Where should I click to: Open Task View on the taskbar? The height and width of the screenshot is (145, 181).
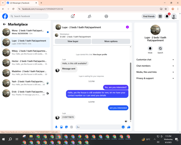click(x=17, y=139)
